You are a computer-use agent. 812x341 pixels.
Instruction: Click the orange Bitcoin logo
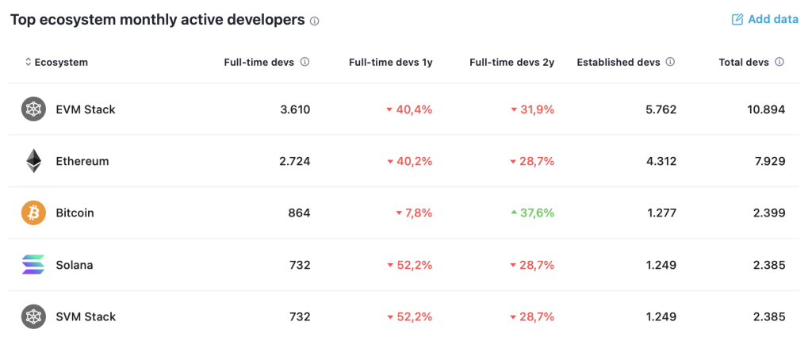point(33,213)
